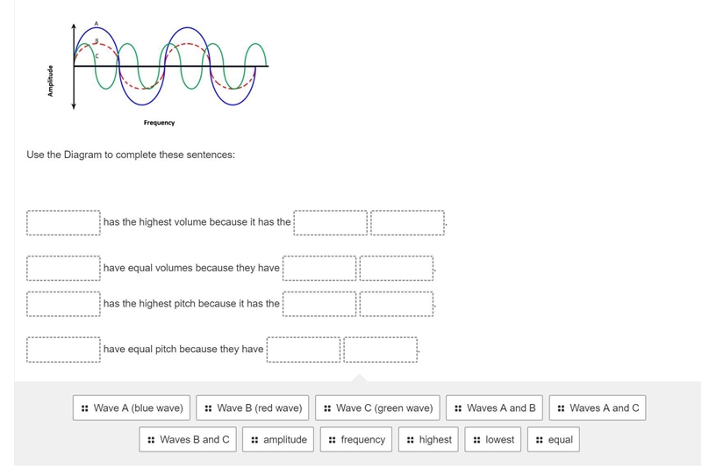Screen dimensions: 702x469
Task: Click last blank in highest pitch sentence
Action: click(x=397, y=304)
